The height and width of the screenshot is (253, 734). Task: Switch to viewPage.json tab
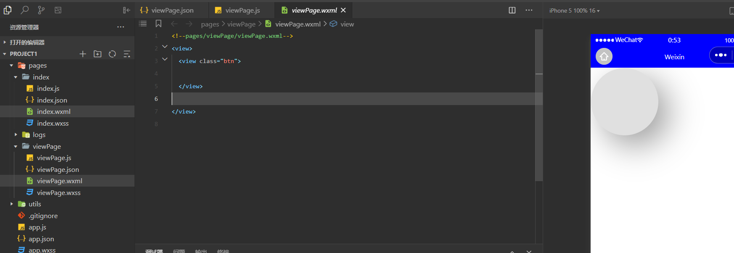pos(172,10)
